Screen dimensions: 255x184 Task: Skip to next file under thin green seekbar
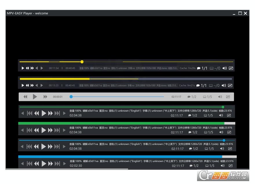point(57,113)
